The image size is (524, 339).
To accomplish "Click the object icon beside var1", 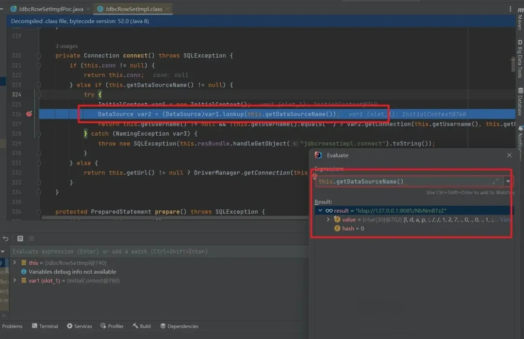I will (x=24, y=280).
